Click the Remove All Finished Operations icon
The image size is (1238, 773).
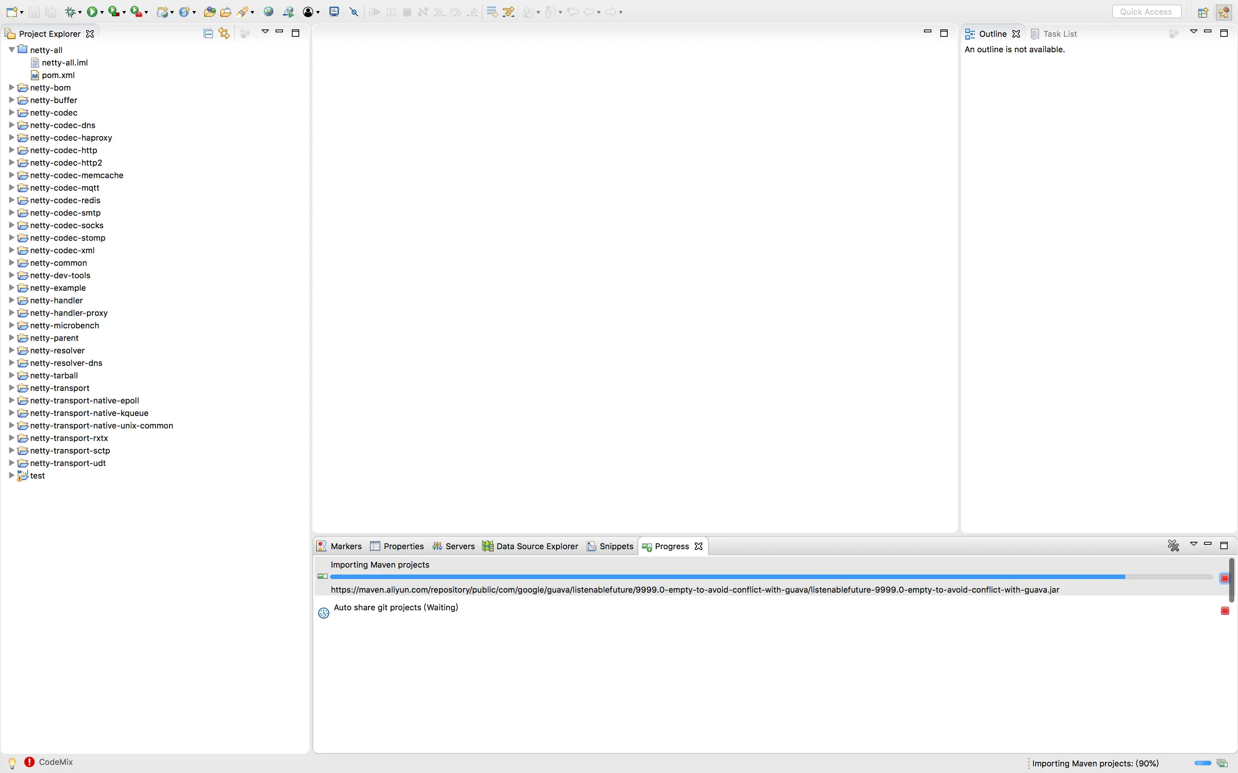[1173, 546]
